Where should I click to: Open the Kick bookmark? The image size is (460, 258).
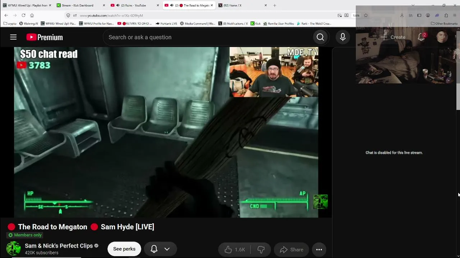(x=256, y=24)
